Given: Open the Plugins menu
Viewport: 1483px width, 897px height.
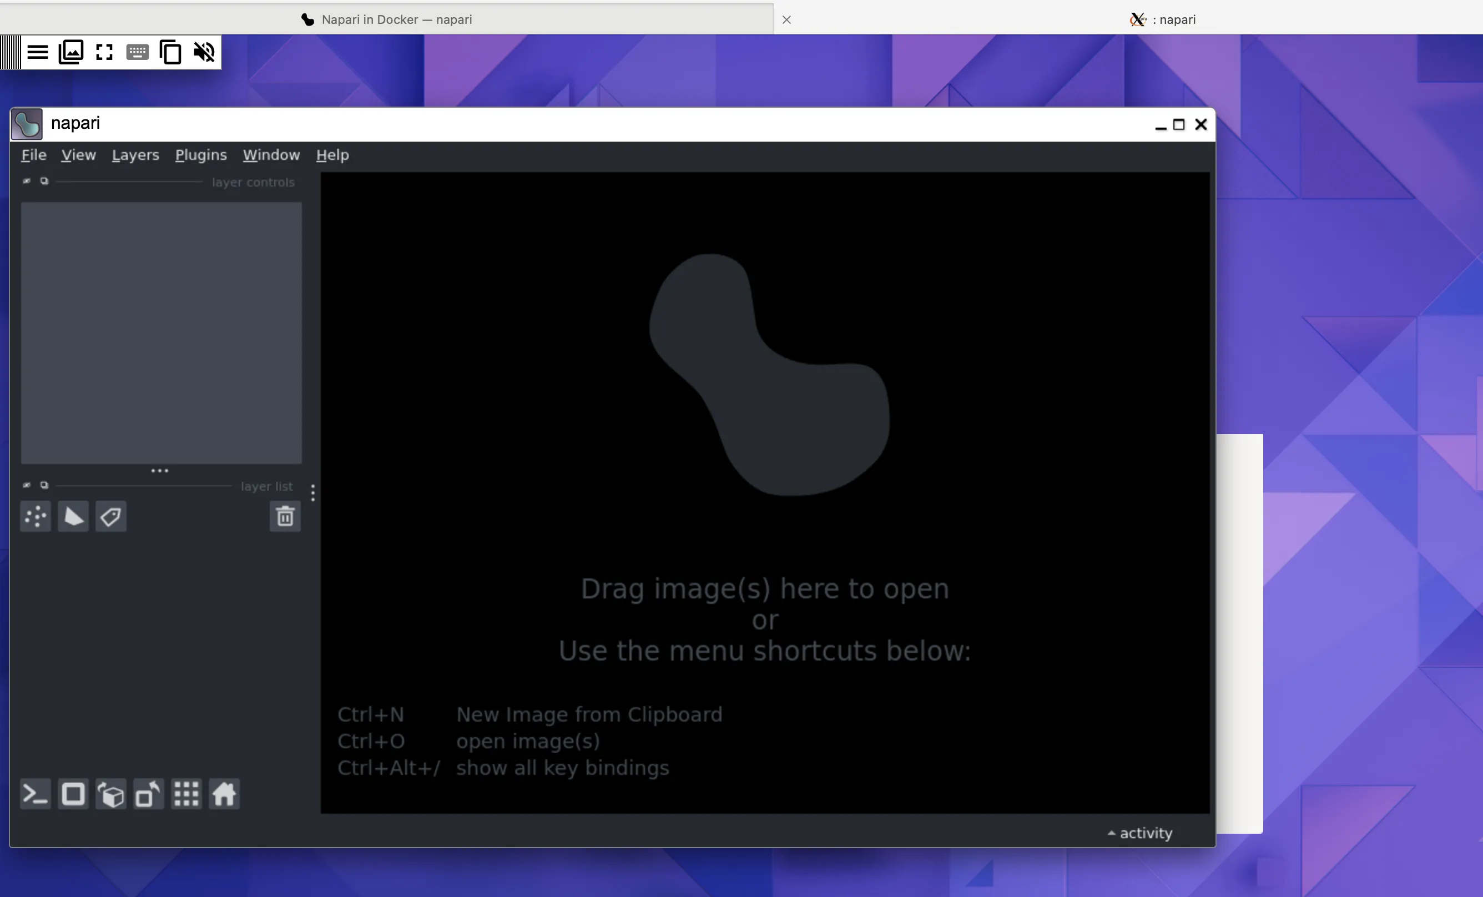Looking at the screenshot, I should (200, 155).
